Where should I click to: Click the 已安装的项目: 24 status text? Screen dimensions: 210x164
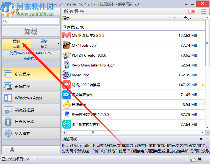click(16, 159)
